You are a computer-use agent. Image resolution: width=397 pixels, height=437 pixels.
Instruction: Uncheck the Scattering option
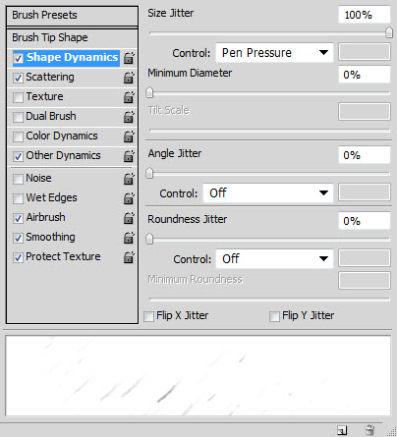[18, 78]
